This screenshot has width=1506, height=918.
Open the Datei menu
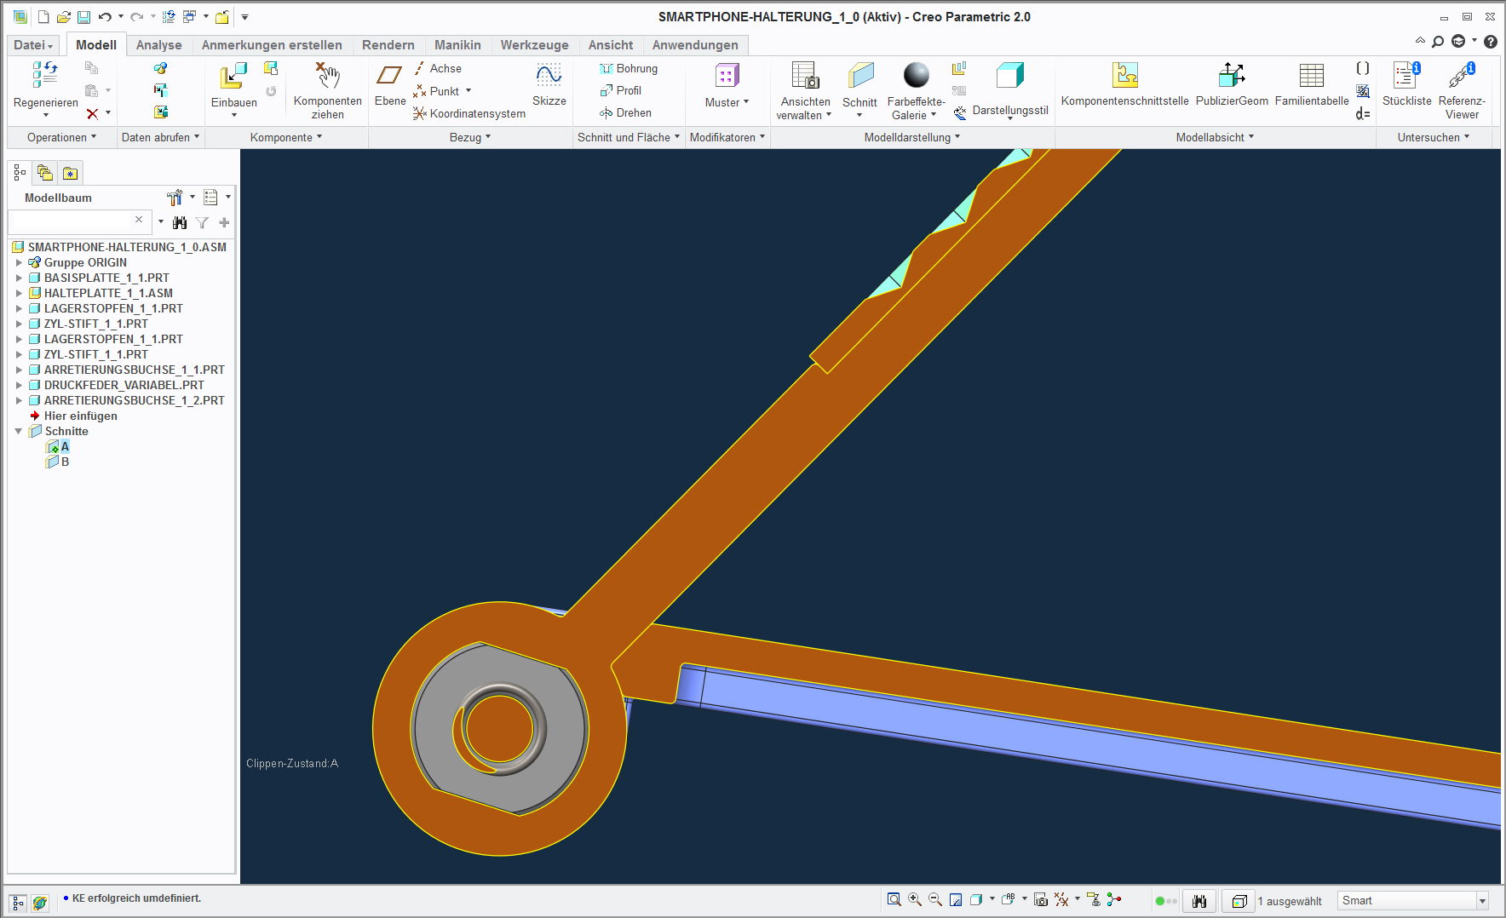tap(33, 45)
